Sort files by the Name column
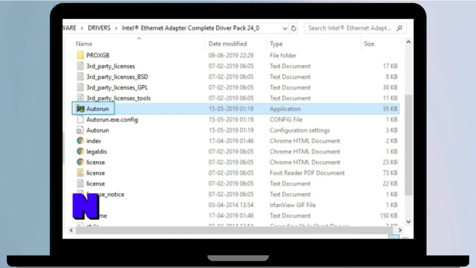Viewport: 476px width, 268px height. click(x=84, y=44)
